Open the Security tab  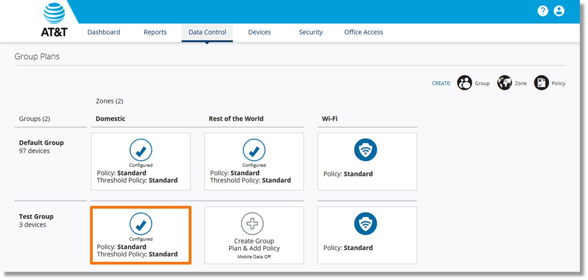click(x=311, y=32)
